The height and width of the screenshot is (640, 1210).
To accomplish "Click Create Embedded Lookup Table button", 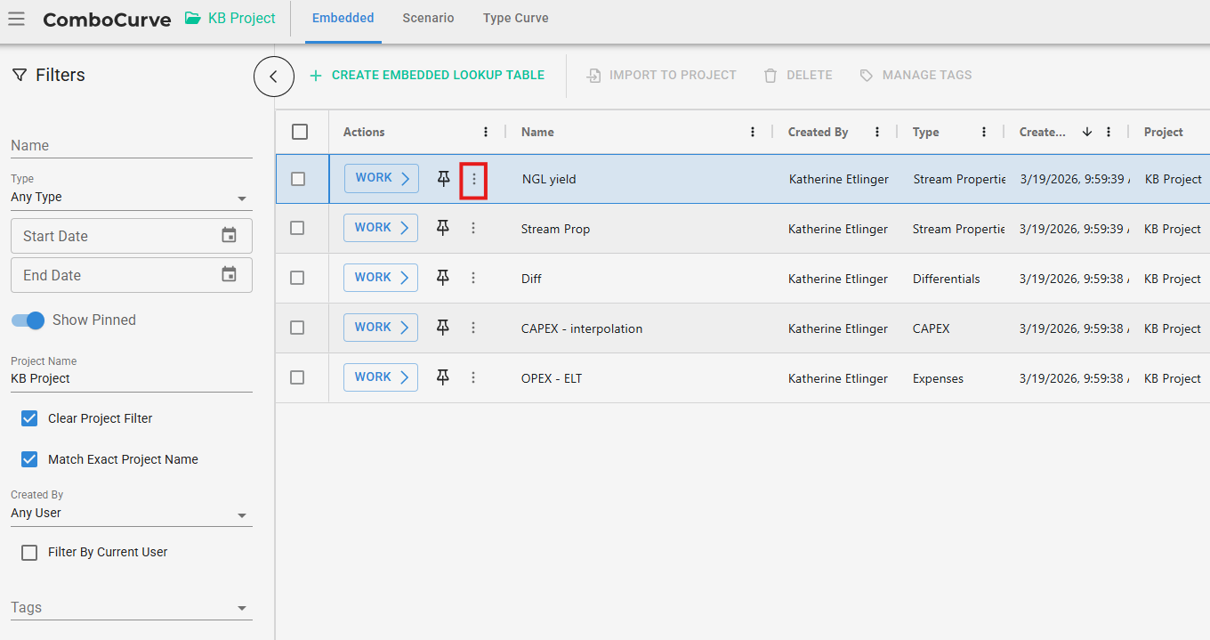I will (427, 76).
